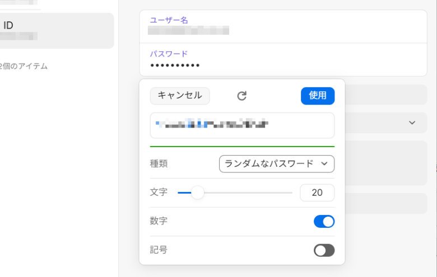Screen dimensions: 437x277
Task: Click the ユーザー名 field label
Action: pyautogui.click(x=169, y=20)
